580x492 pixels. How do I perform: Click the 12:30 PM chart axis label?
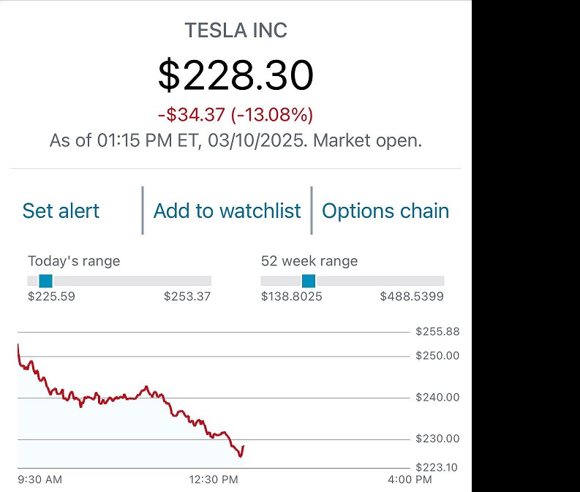[x=214, y=480]
